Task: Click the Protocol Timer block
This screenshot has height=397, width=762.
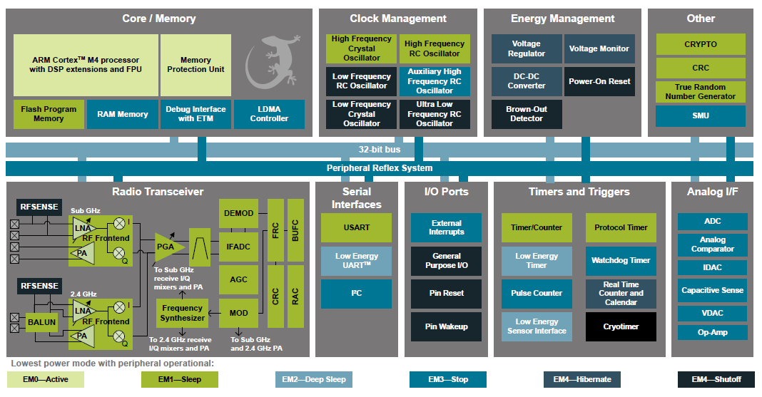Action: [x=621, y=227]
